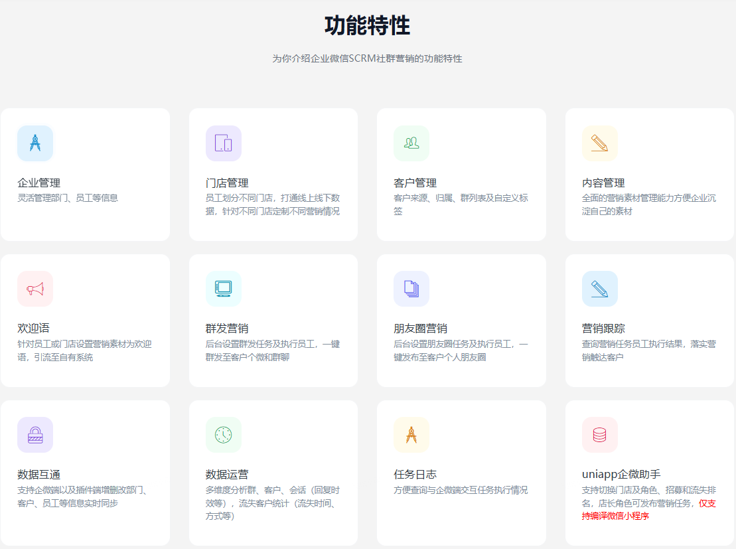736x549 pixels.
Task: Click the lock icon above 数据互通
Action: (35, 435)
